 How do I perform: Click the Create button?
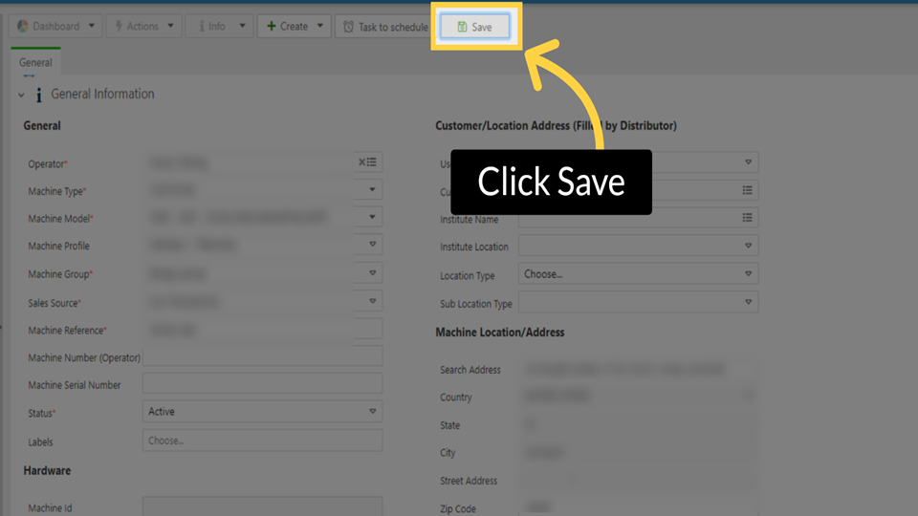287,27
